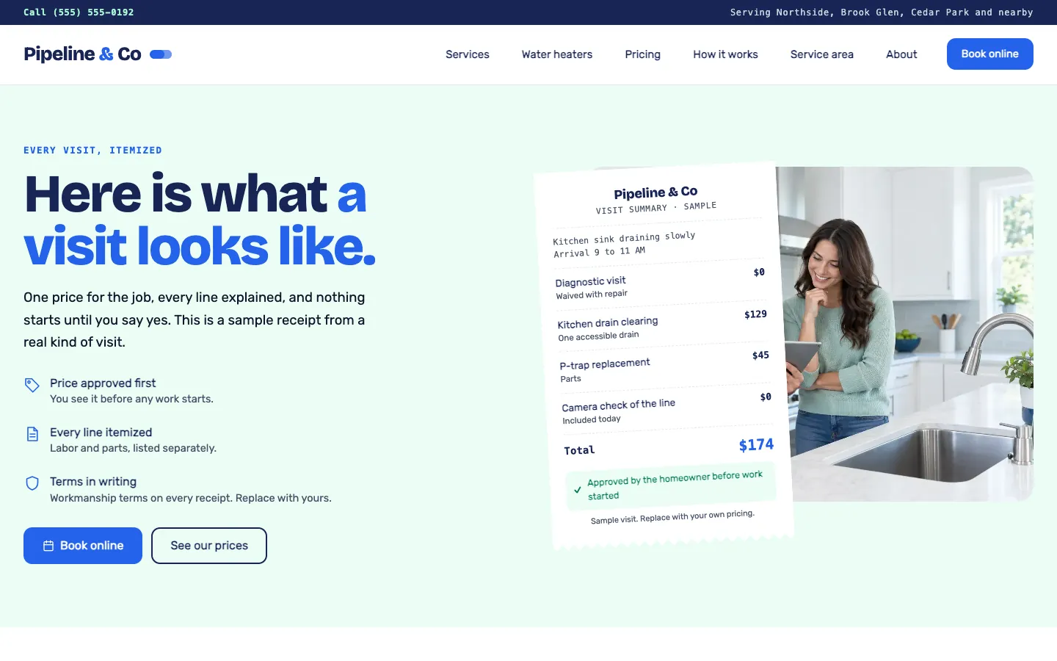Click the Sample visit disclaimer text
Viewport: 1057px width, 661px height.
[x=672, y=516]
